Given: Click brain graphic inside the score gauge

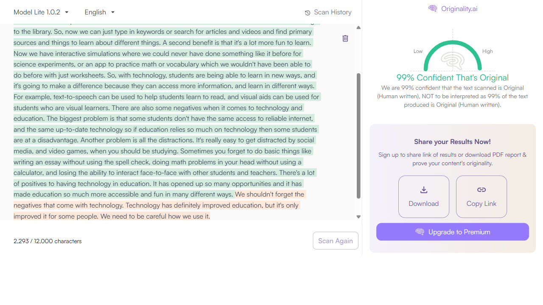Looking at the screenshot, I should (x=453, y=61).
